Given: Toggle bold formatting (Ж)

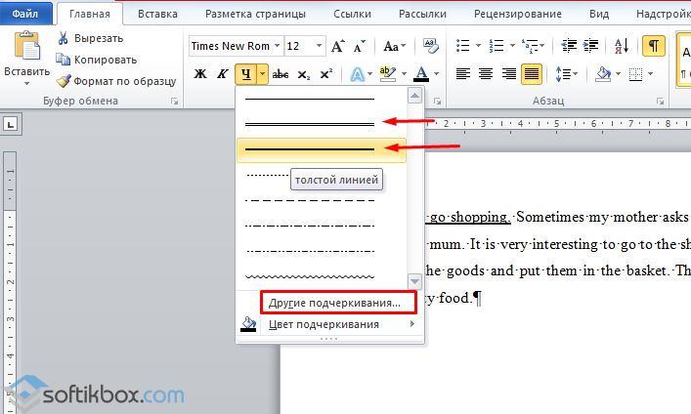Looking at the screenshot, I should pos(200,74).
